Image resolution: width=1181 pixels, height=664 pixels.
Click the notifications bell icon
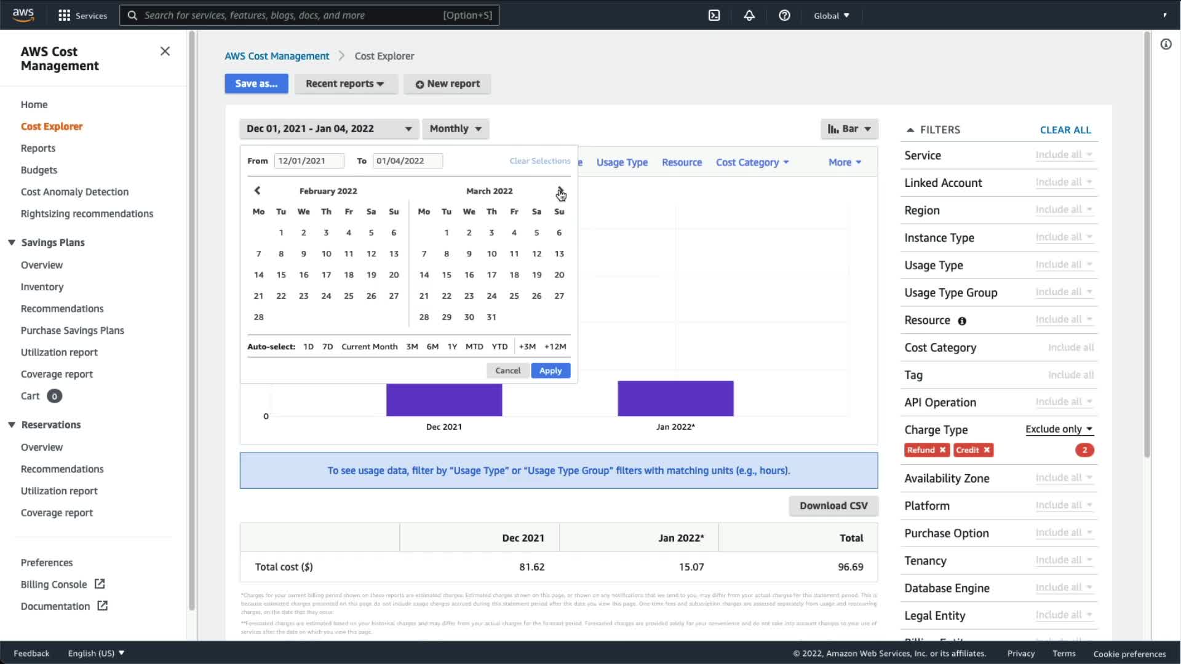coord(749,15)
